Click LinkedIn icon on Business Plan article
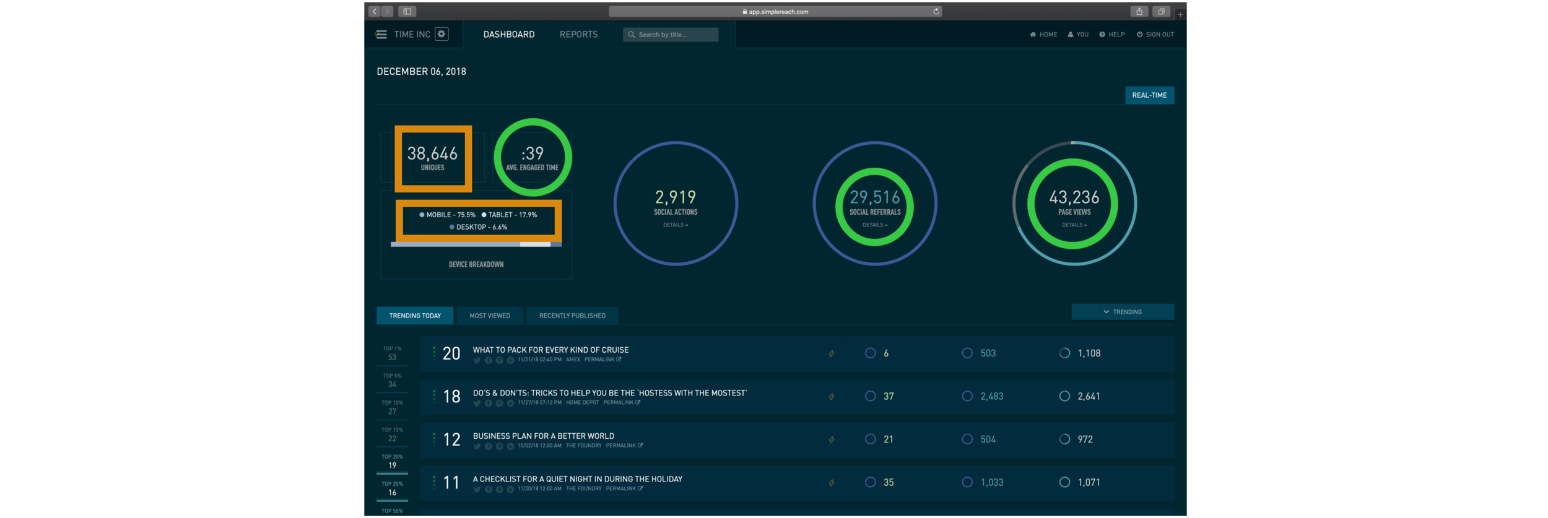 (x=510, y=446)
